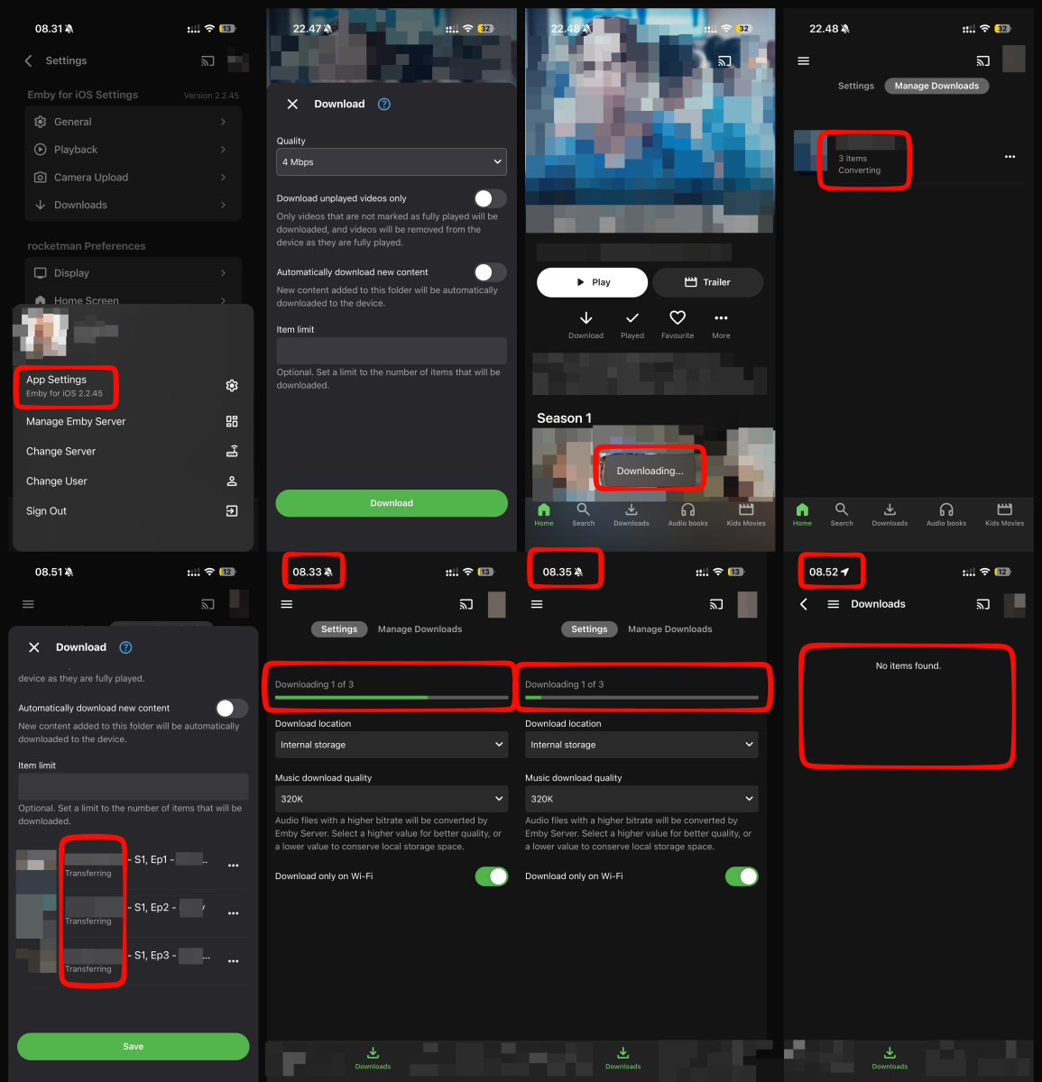Open the Camera Upload settings row
The image size is (1042, 1082).
coord(133,178)
